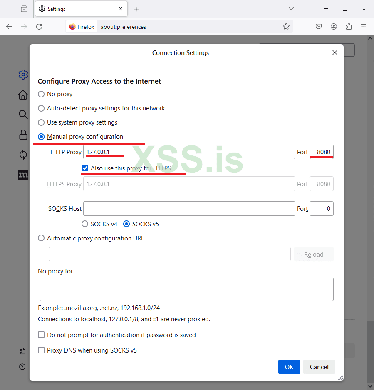Click the Cancel button
The width and height of the screenshot is (374, 390).
pyautogui.click(x=319, y=367)
